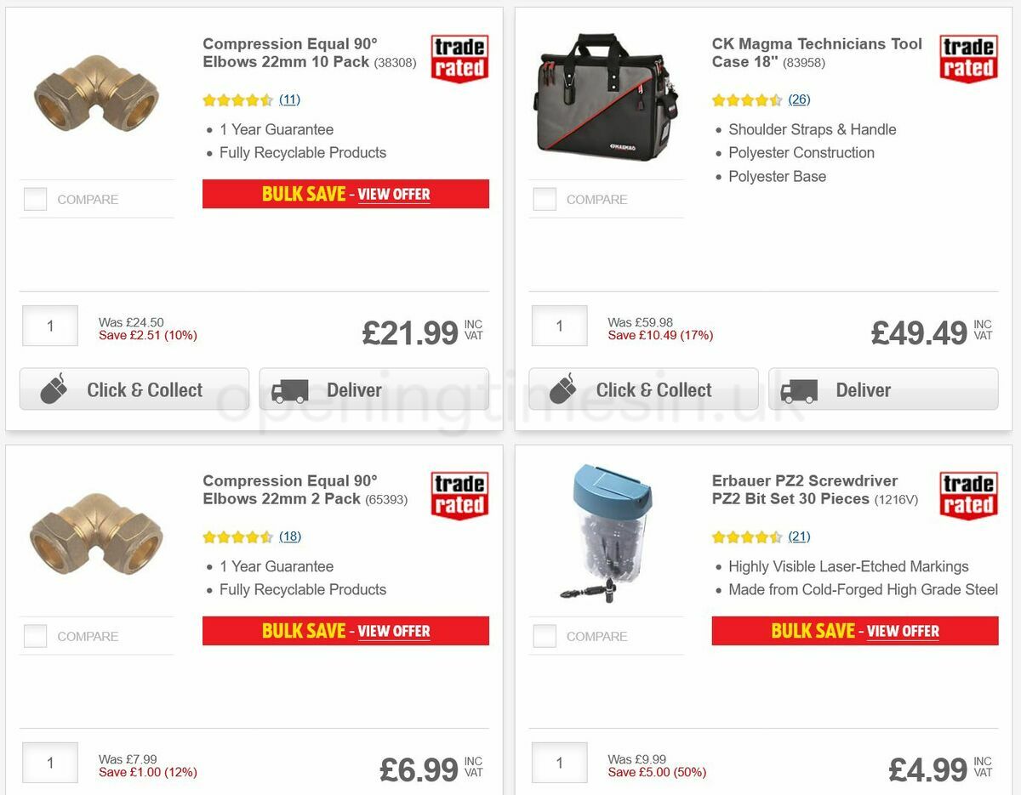Click the Trade Rated badge on Compression Elbows 2 Pack

(459, 494)
